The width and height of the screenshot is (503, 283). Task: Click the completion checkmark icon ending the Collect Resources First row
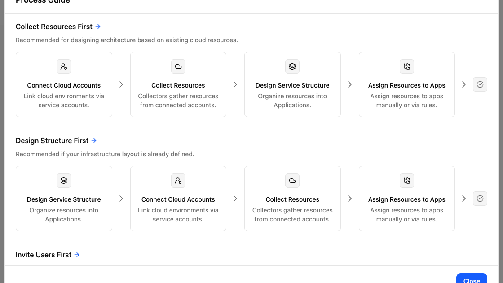click(480, 84)
